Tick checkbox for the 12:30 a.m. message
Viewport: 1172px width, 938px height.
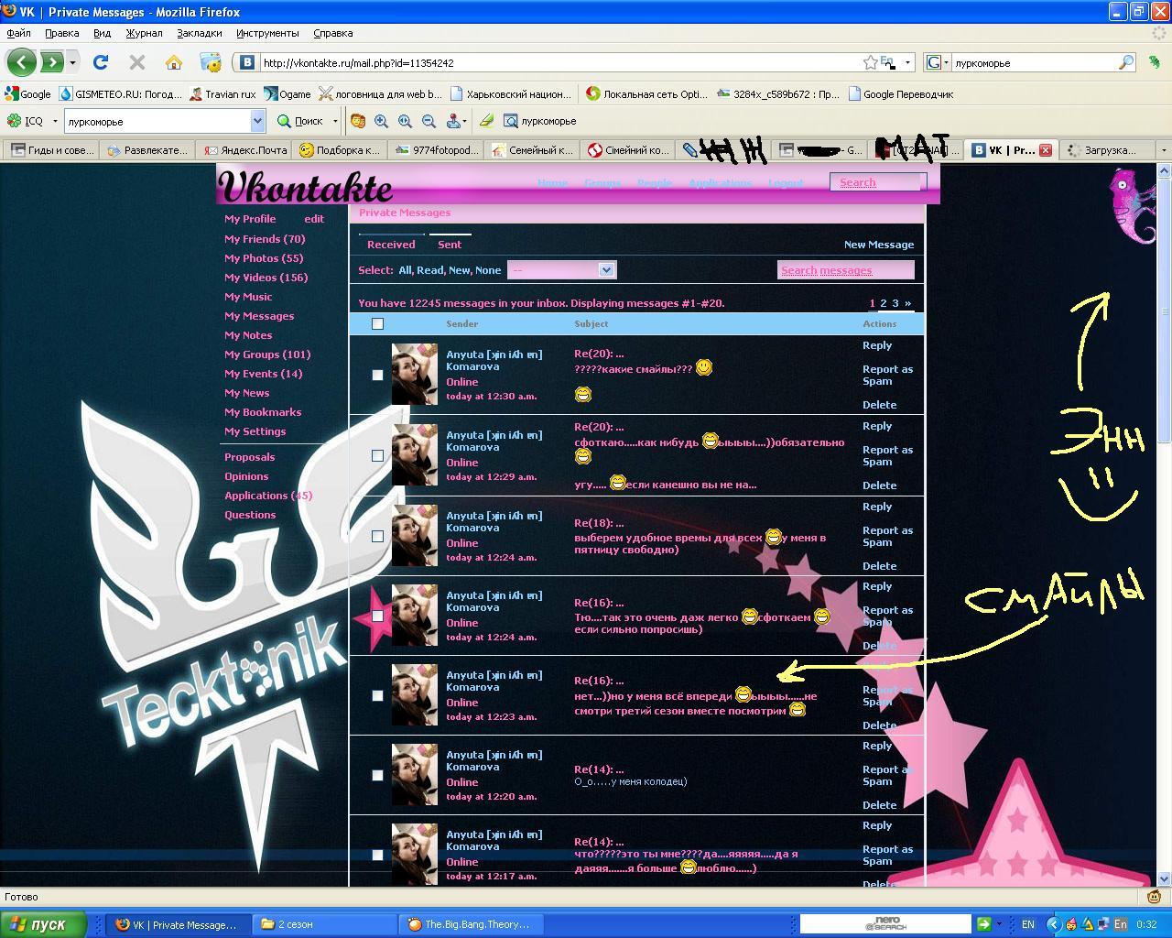coord(377,375)
